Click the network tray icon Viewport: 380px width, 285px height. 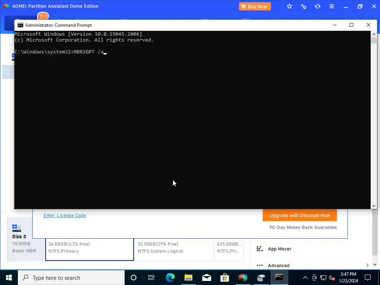point(323,278)
